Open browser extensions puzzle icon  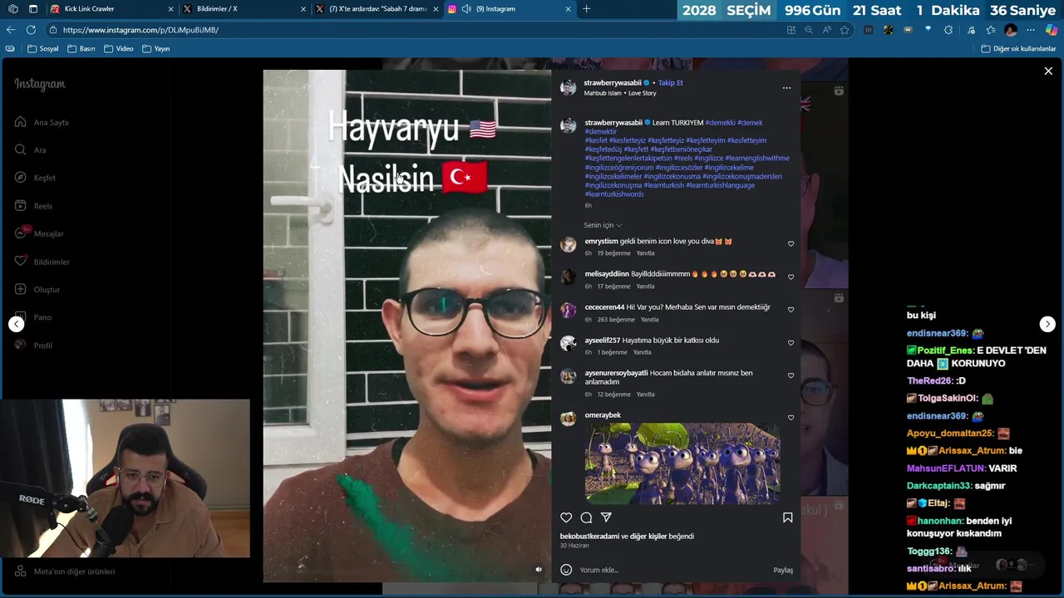(948, 30)
